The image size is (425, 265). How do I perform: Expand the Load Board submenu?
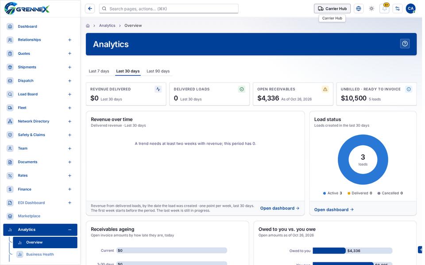pos(70,95)
